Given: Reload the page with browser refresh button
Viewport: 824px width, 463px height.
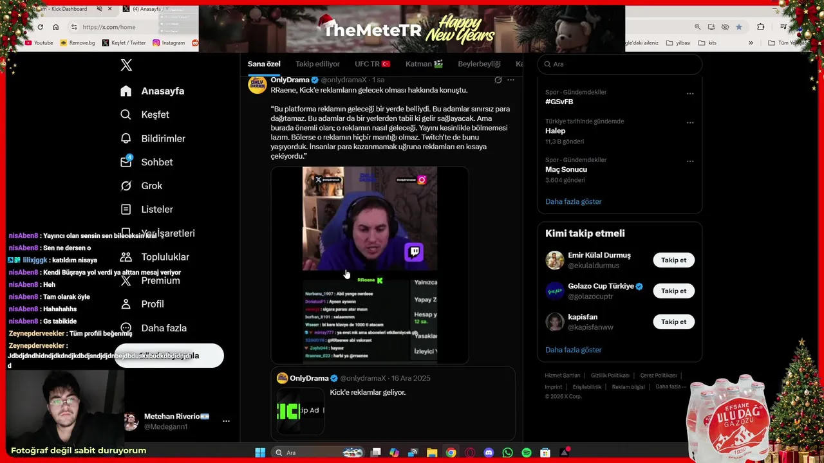Looking at the screenshot, I should pos(40,27).
